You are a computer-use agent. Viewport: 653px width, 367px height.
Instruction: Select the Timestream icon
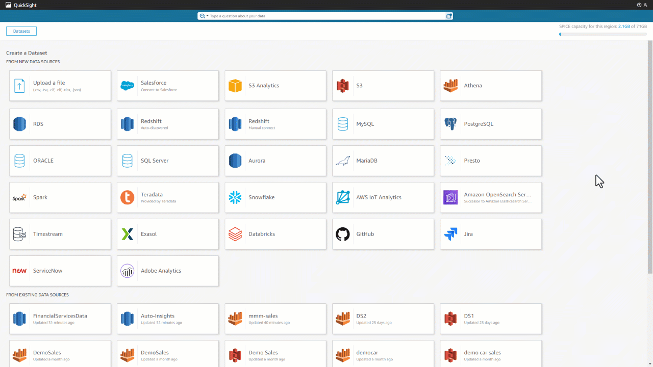(x=19, y=234)
